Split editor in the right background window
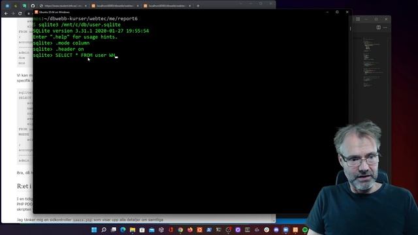Viewport: 418px width, 235px height. point(379,27)
